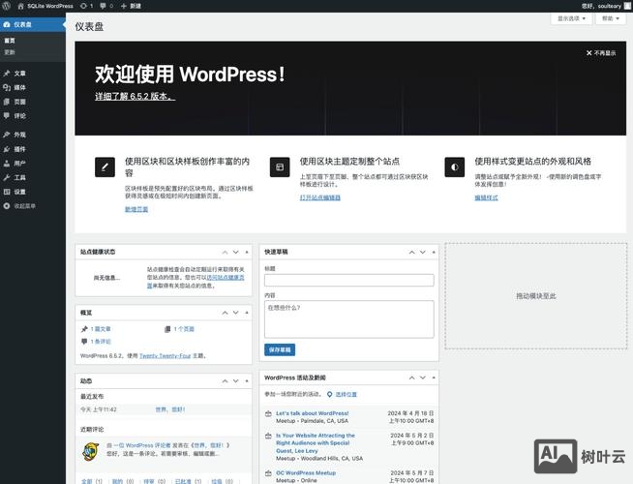Click the 保存草稿 button
The width and height of the screenshot is (633, 484).
280,349
